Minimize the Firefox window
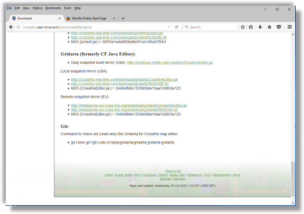 pos(265,9)
